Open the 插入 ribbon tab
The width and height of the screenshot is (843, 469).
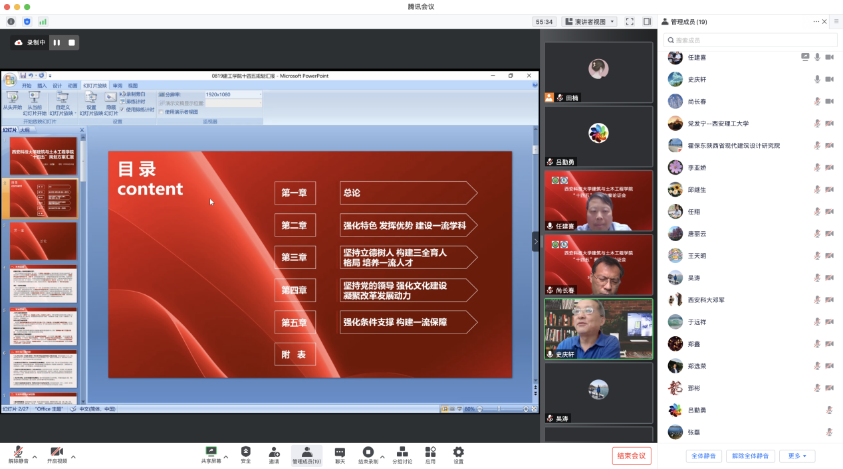coord(42,86)
